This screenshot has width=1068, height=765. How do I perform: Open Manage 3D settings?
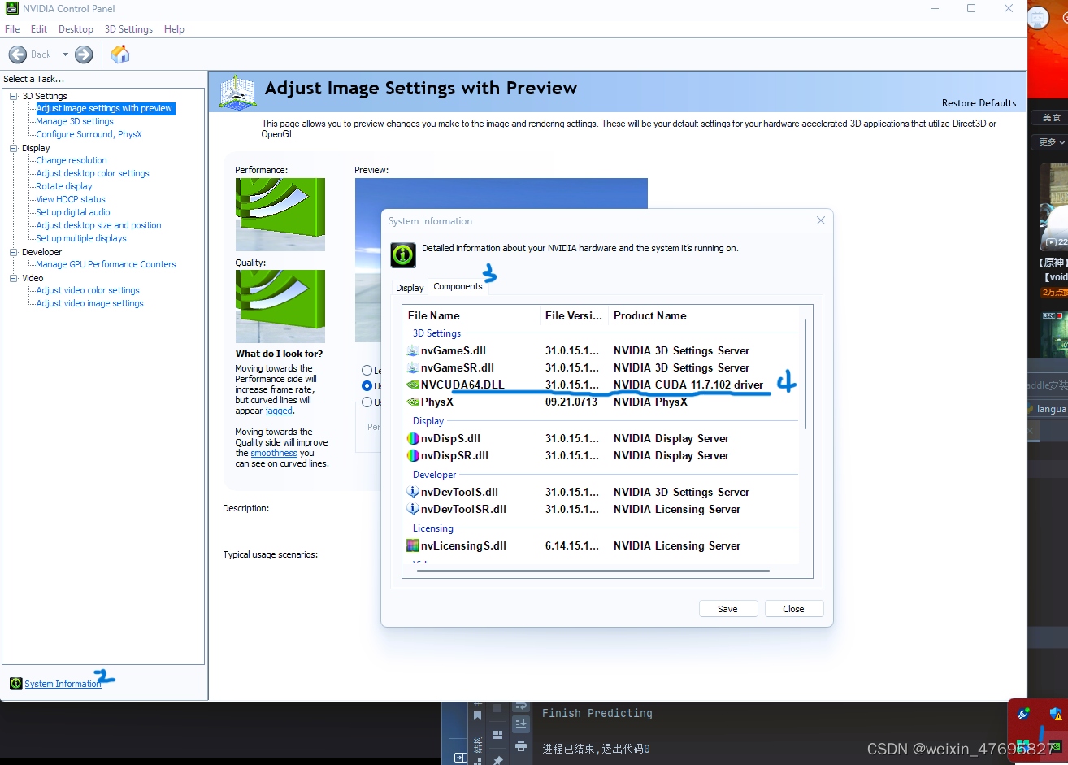[x=75, y=121]
